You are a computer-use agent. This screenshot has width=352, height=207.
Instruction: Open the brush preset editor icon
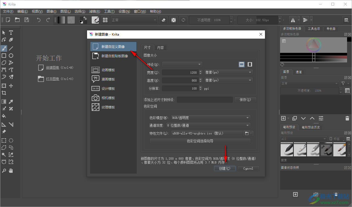[95, 20]
